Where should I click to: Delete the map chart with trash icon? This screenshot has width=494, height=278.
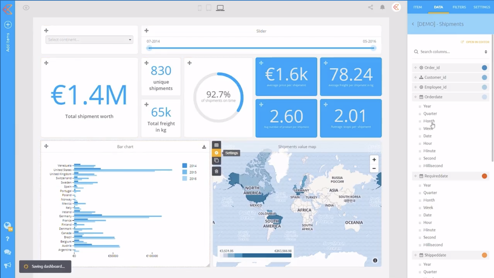[x=217, y=171]
